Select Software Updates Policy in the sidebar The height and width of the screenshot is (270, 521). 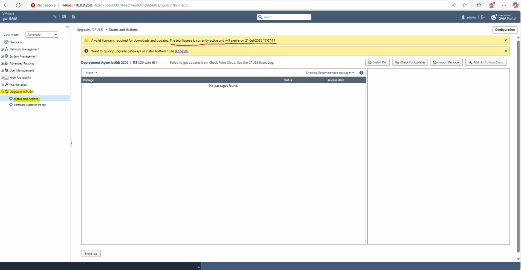pyautogui.click(x=30, y=105)
